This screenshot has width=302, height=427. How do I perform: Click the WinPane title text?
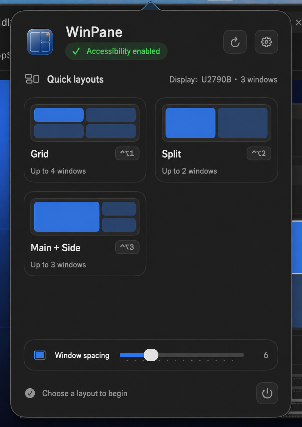pos(94,32)
